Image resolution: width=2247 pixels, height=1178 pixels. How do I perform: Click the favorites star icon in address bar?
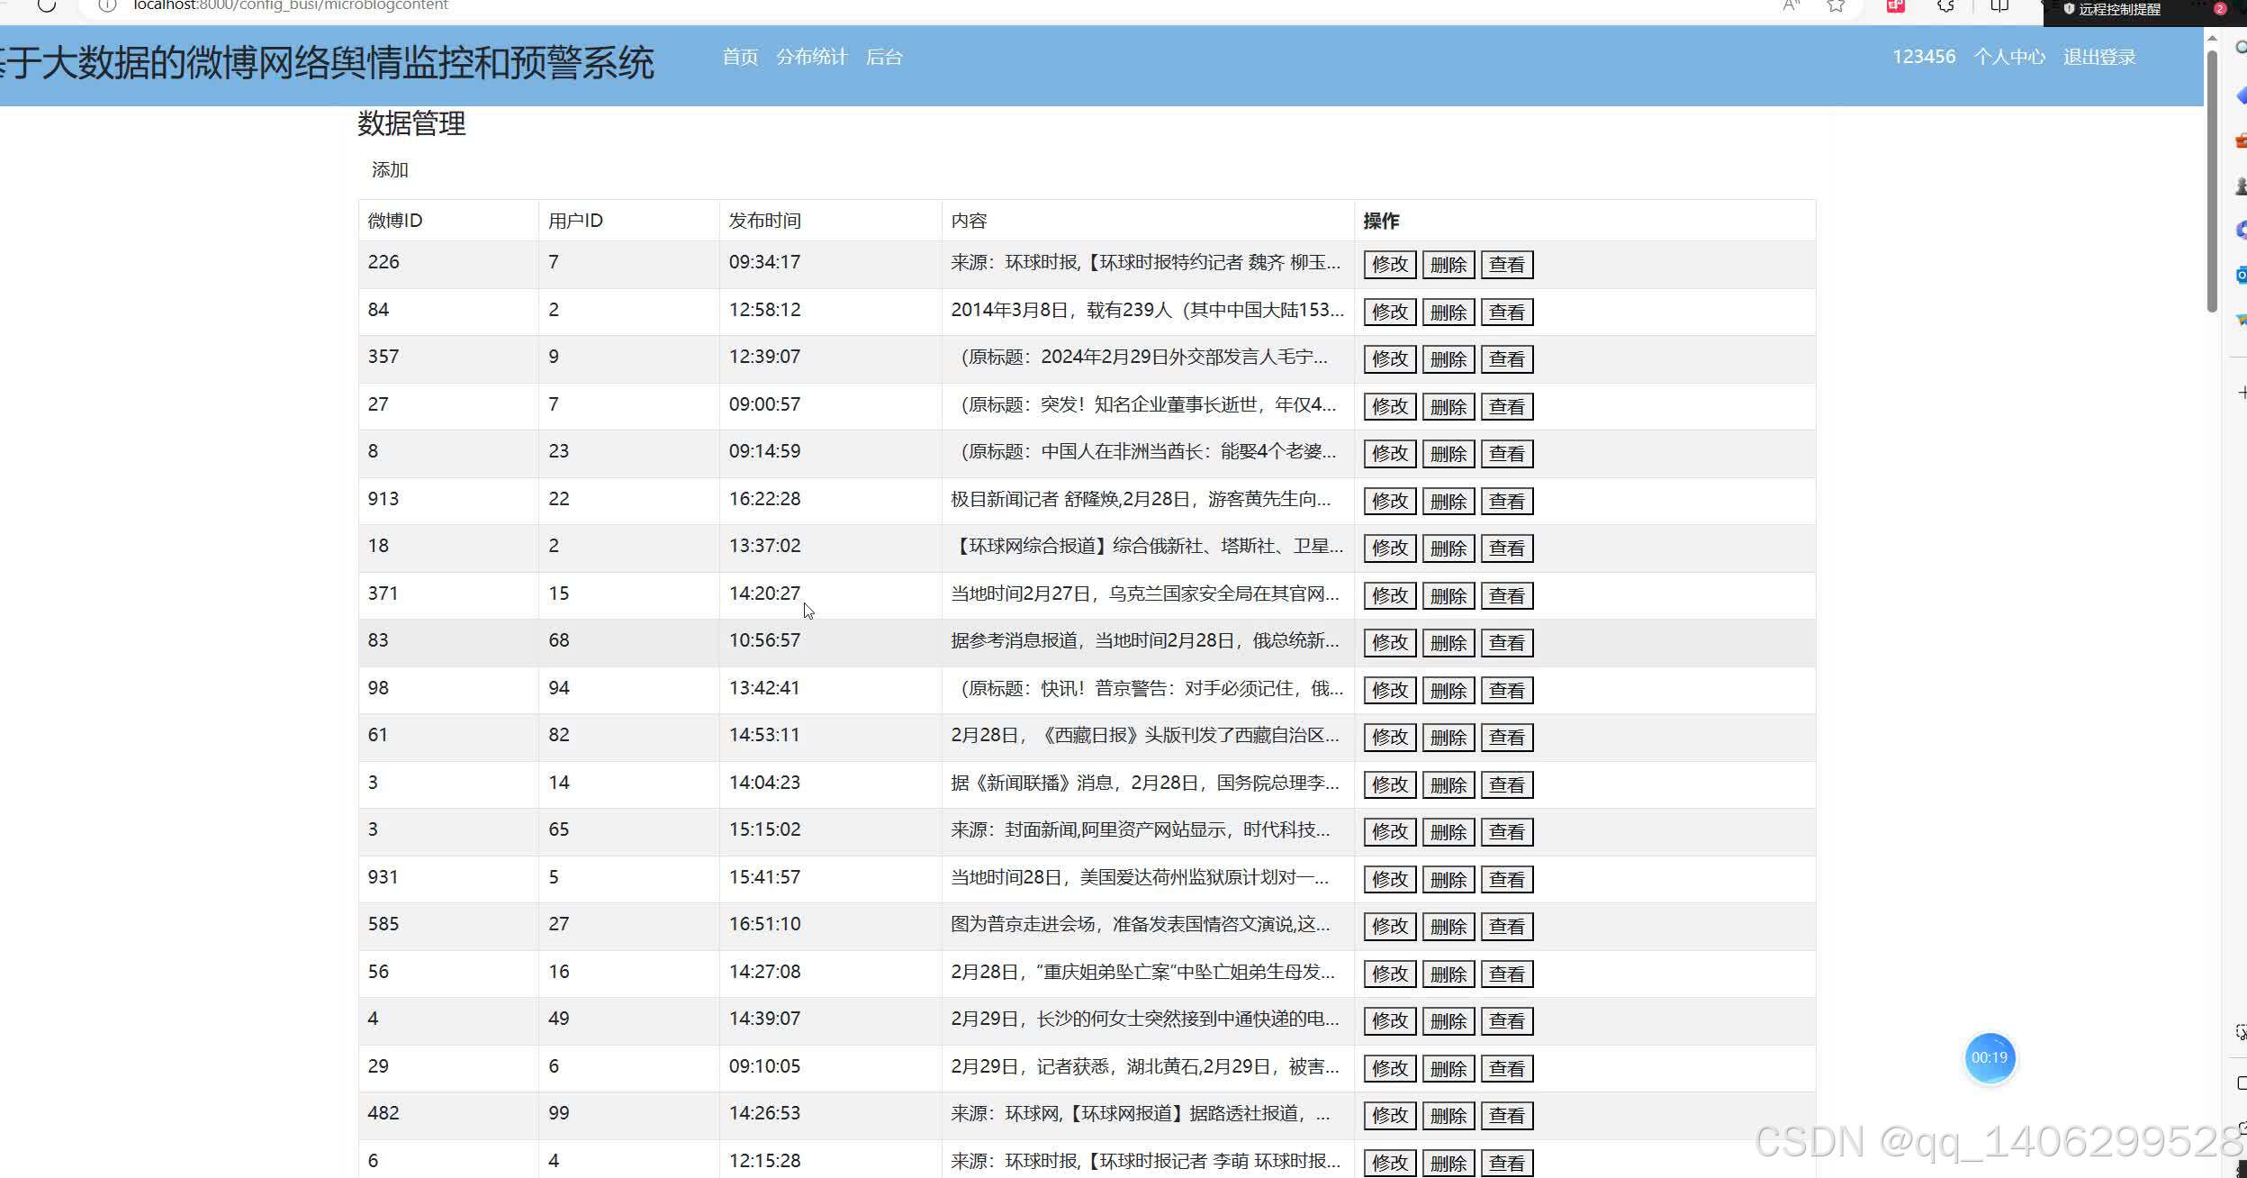pos(1836,6)
